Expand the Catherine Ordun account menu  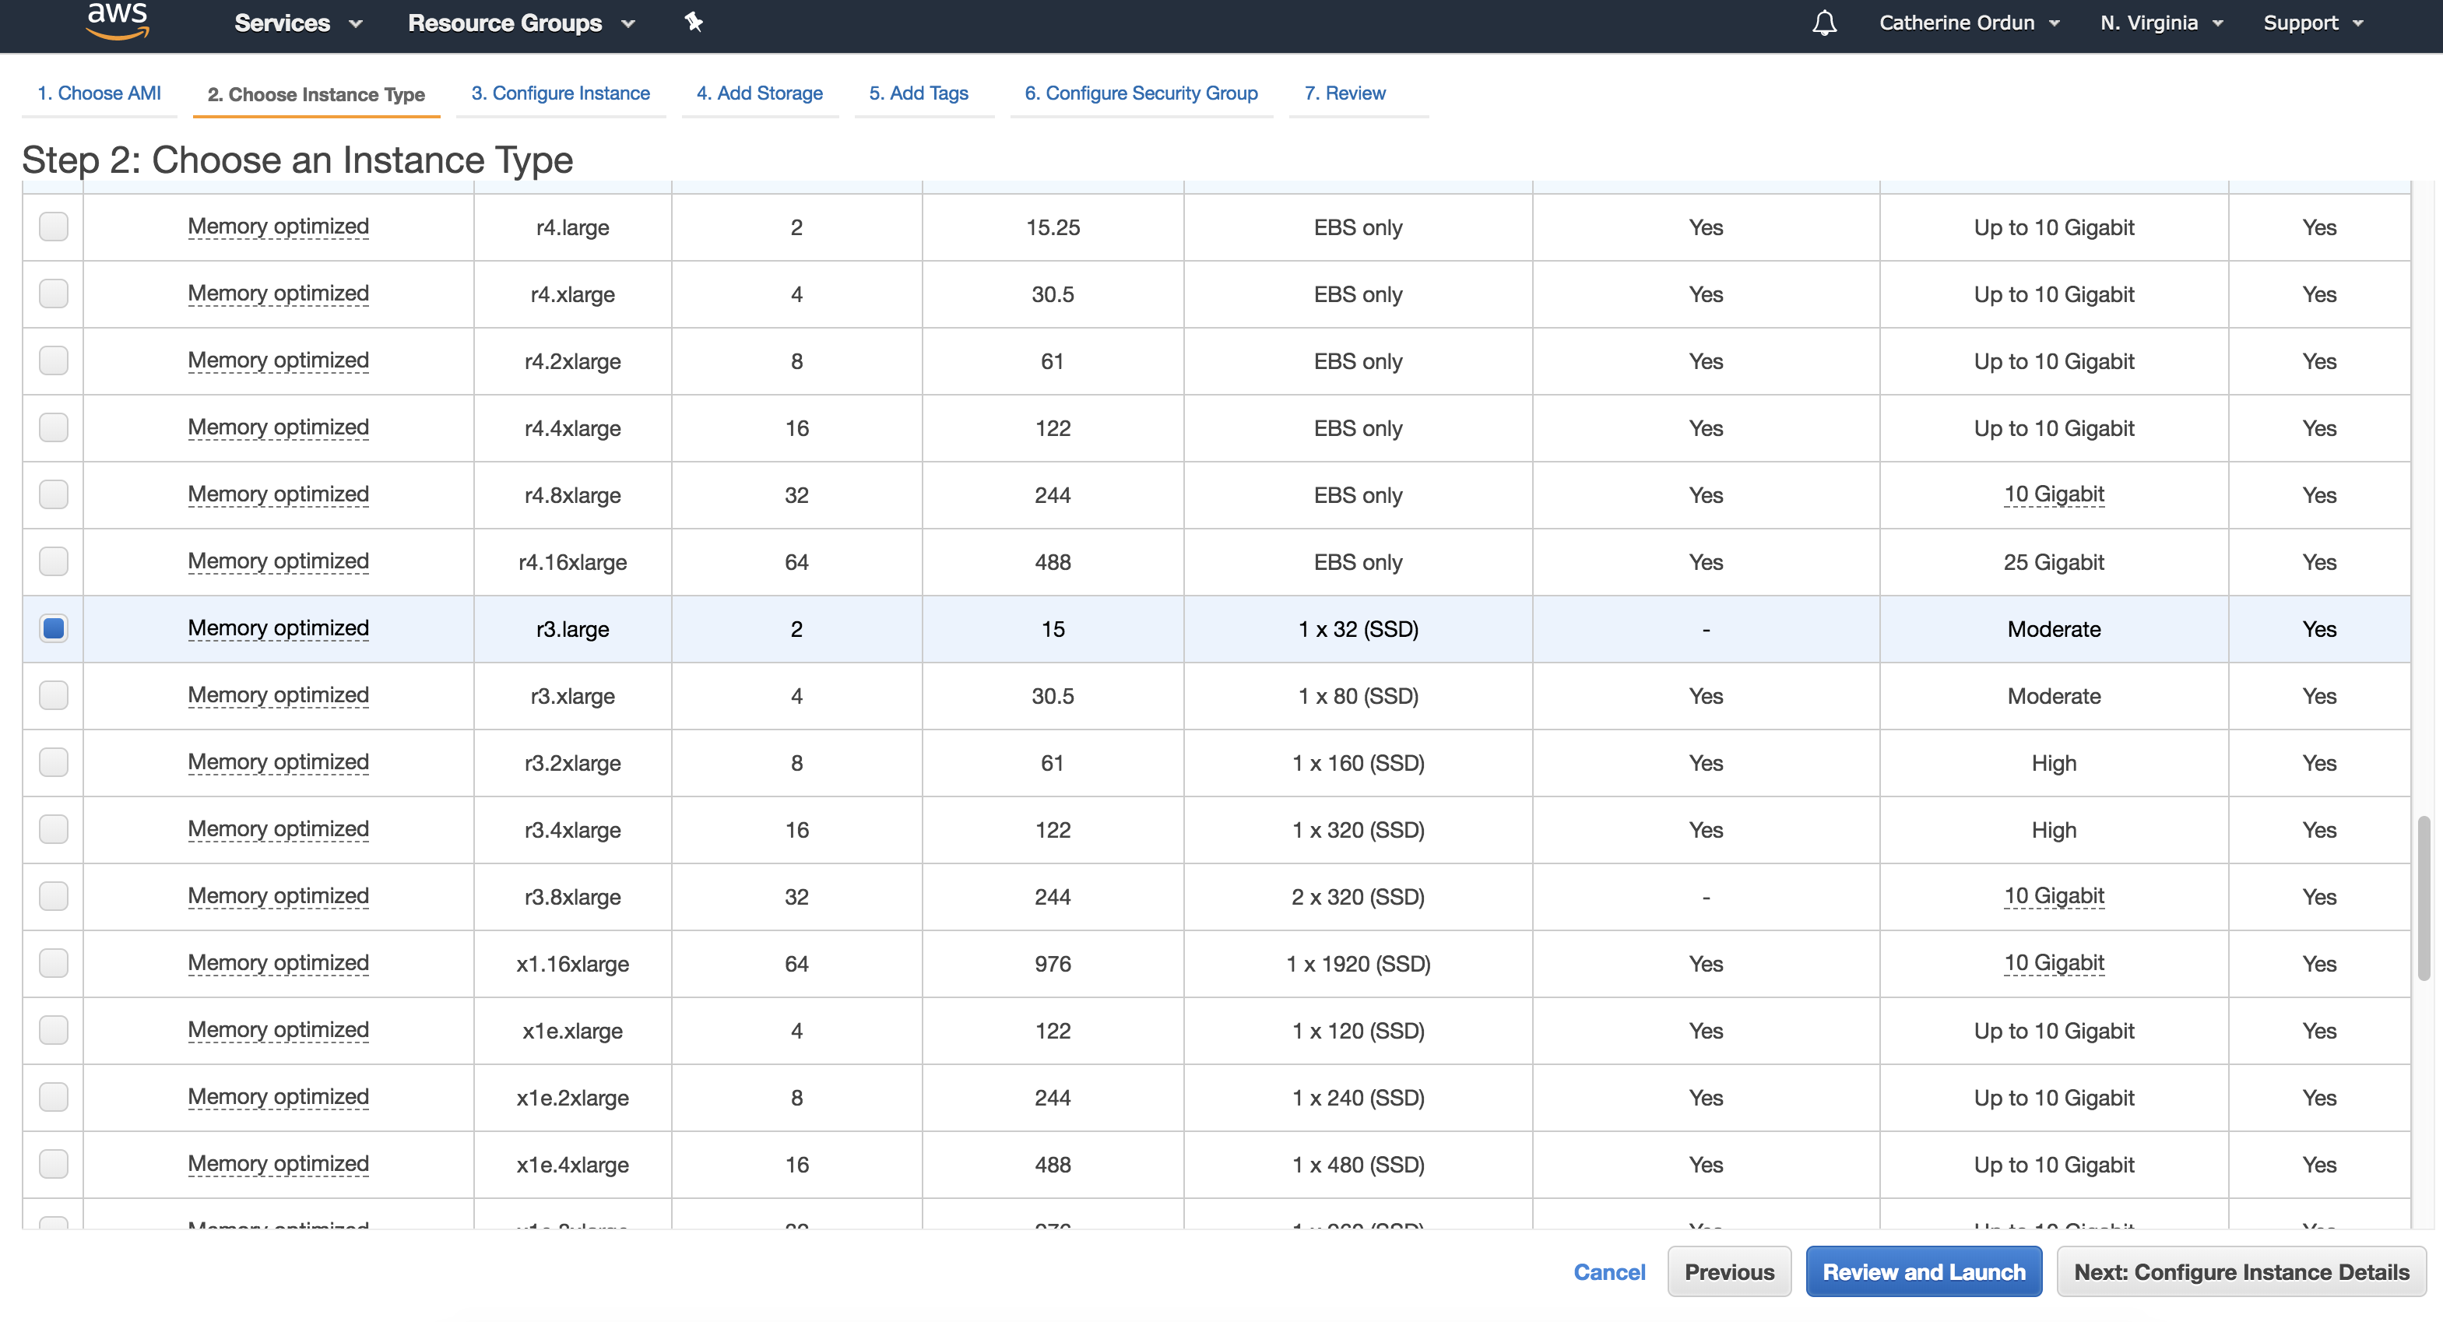(x=1968, y=23)
